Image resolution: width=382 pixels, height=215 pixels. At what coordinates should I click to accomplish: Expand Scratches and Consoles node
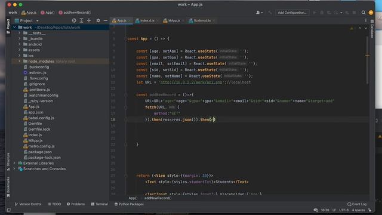pyautogui.click(x=14, y=168)
